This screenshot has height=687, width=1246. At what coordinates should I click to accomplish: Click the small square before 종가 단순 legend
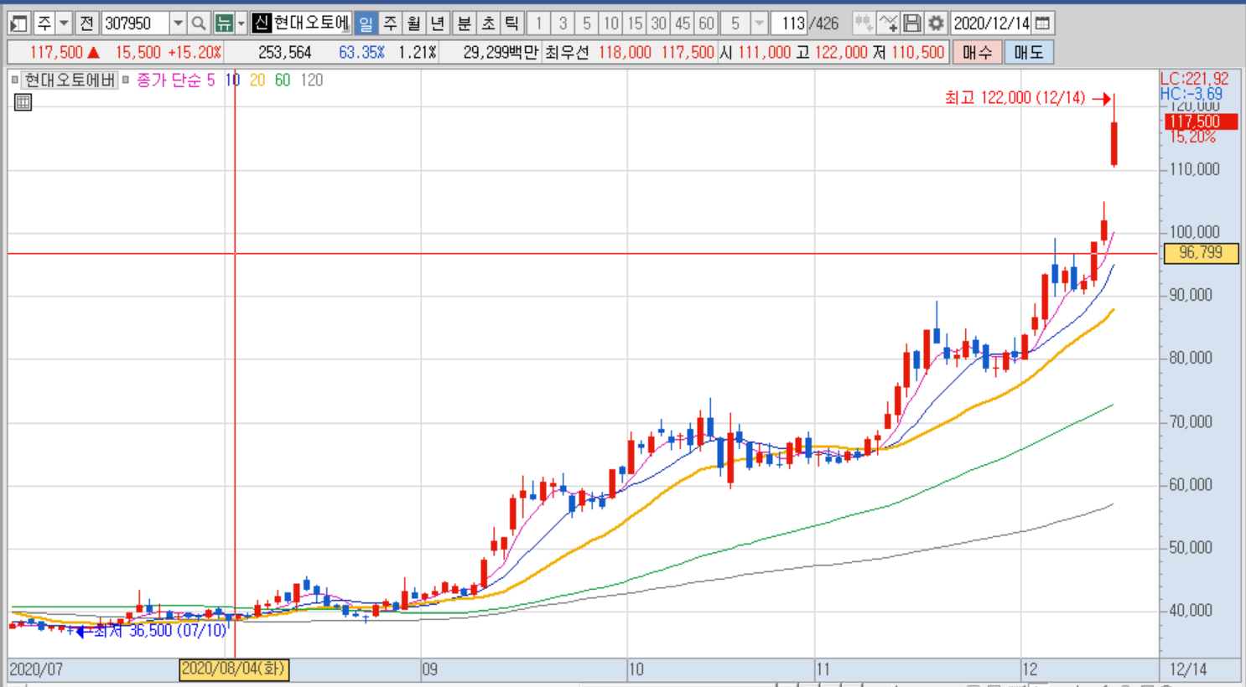coord(126,80)
